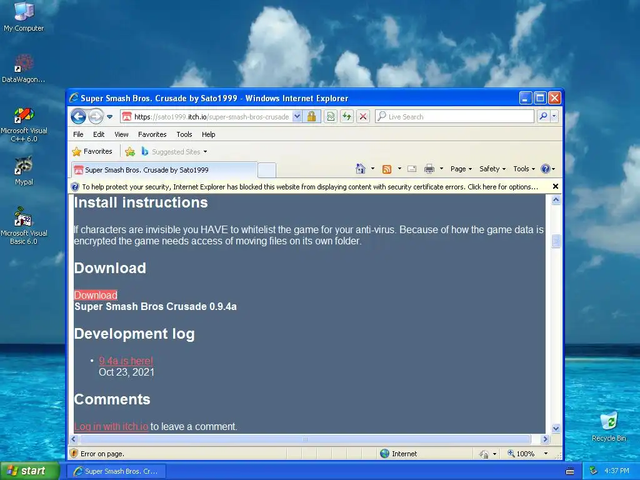This screenshot has width=640, height=480.
Task: Expand the address bar URL history dropdown
Action: coord(297,117)
